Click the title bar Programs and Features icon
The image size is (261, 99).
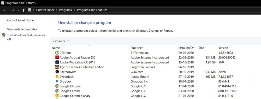coord(2,3)
